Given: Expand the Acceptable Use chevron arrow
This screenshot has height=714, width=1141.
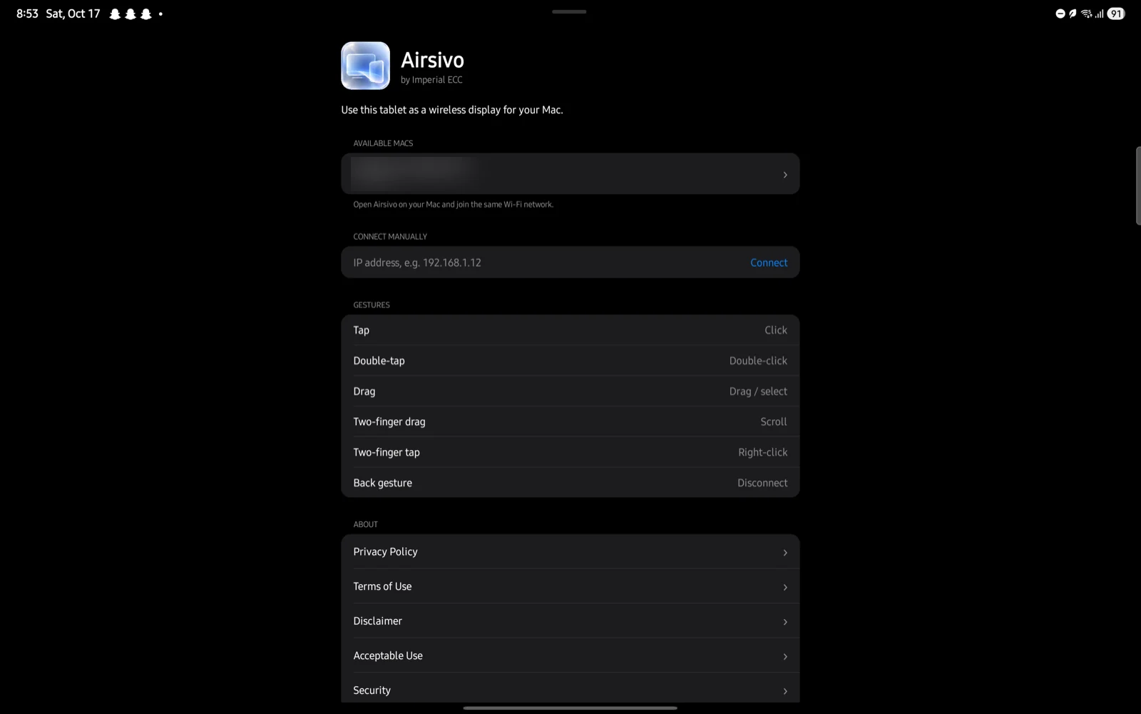Looking at the screenshot, I should (785, 656).
